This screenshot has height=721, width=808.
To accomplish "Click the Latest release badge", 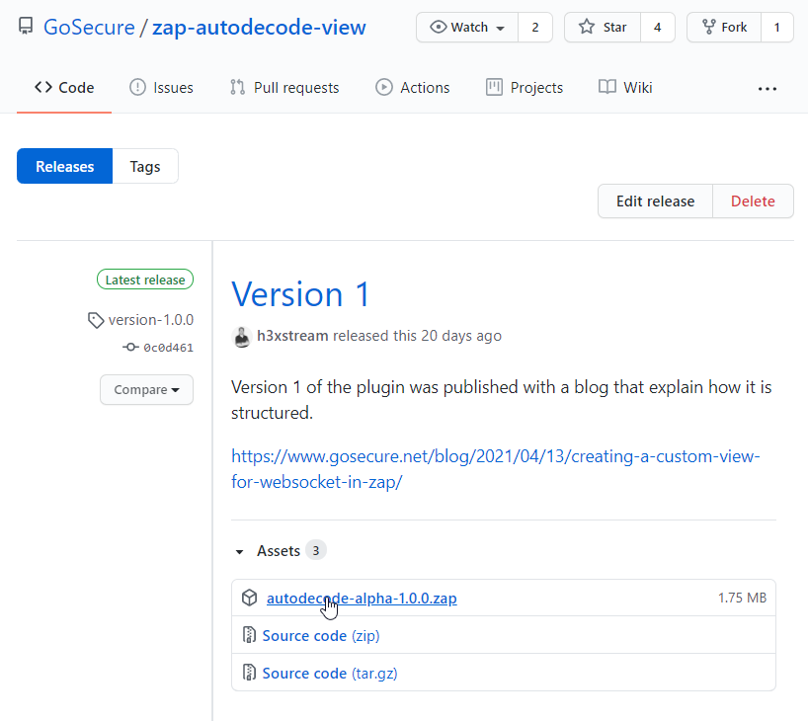I will pyautogui.click(x=145, y=280).
